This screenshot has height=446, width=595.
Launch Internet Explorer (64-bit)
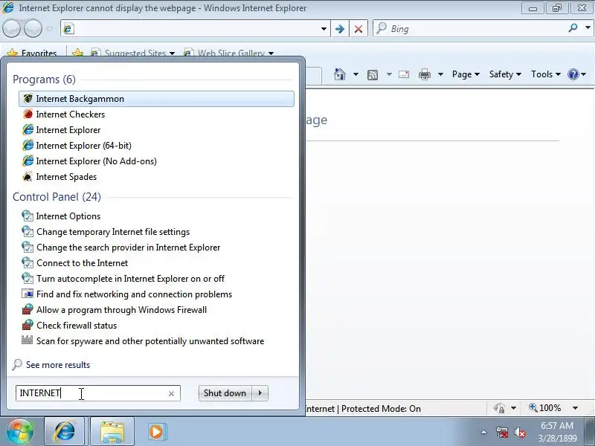(x=83, y=145)
